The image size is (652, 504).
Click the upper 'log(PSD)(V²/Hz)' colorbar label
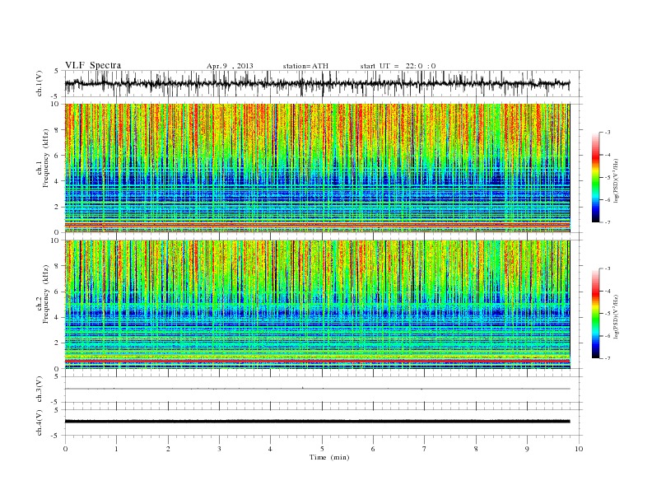tap(616, 180)
